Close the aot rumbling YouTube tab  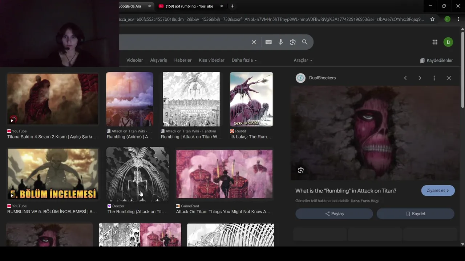[x=222, y=6]
